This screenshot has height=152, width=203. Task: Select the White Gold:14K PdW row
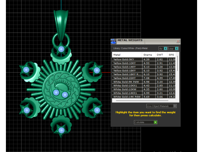(144, 97)
